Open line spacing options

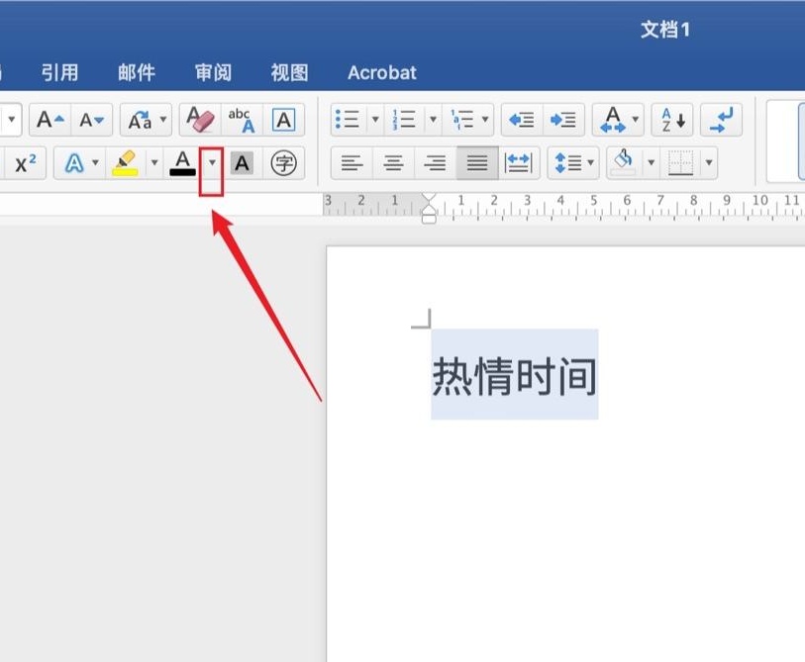click(x=573, y=163)
